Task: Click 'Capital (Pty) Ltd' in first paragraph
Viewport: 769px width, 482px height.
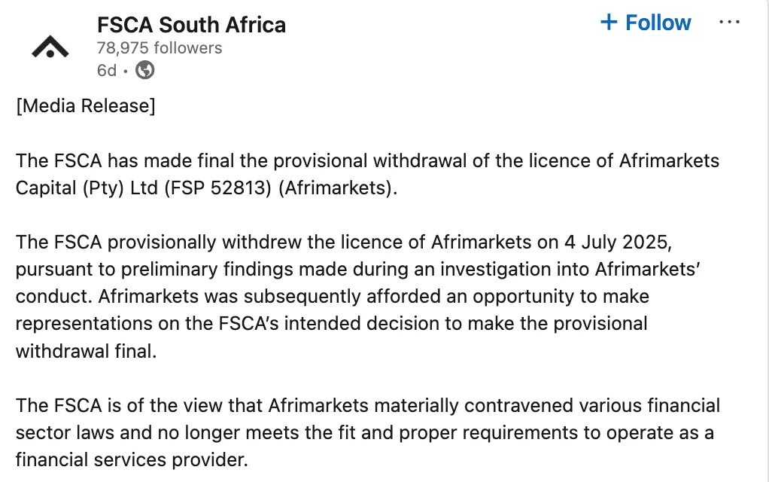Action: point(87,188)
